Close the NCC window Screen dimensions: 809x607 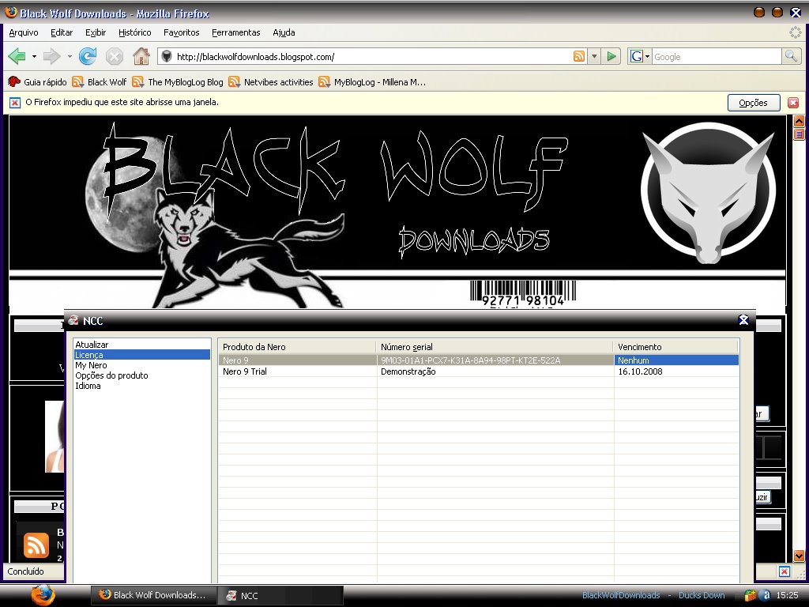click(x=743, y=321)
